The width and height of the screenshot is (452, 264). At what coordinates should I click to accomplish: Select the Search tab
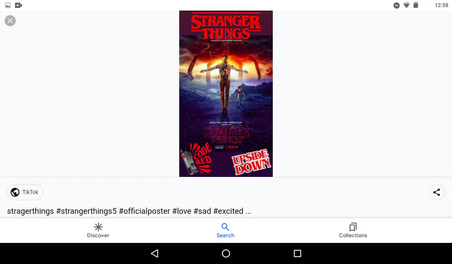pos(225,230)
